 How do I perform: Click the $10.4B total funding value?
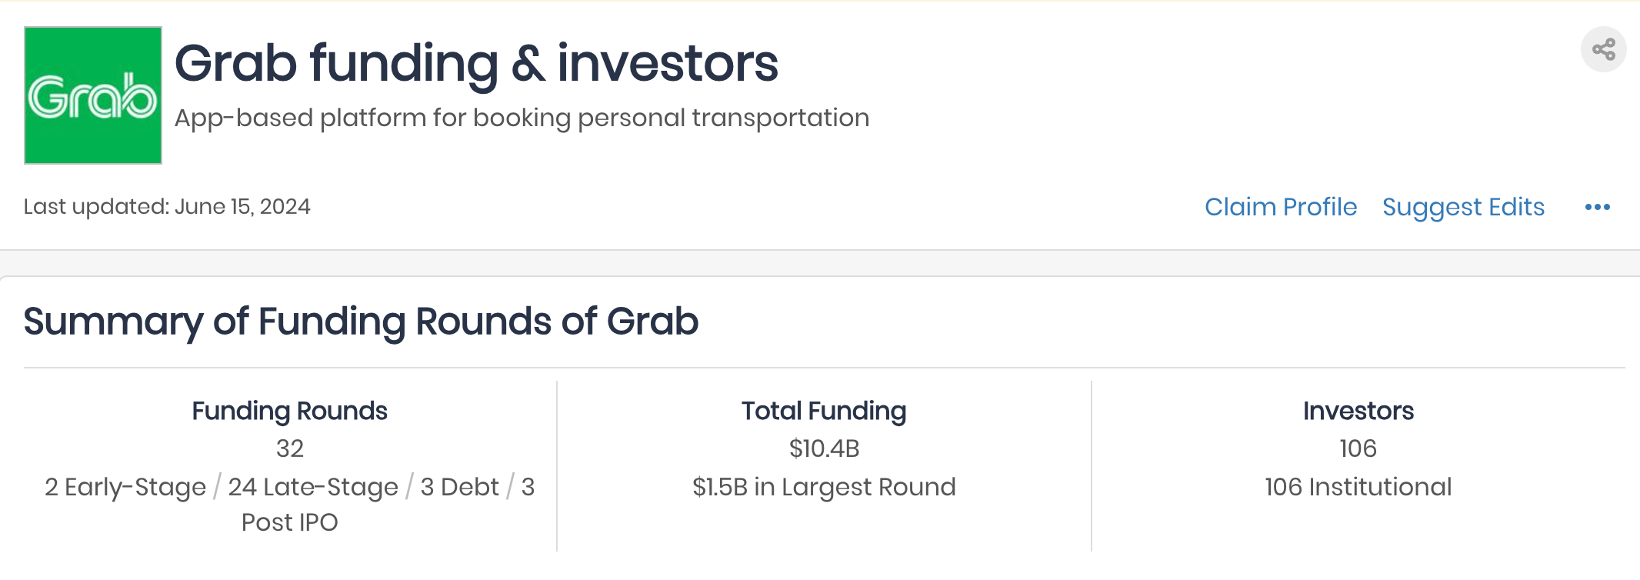824,448
